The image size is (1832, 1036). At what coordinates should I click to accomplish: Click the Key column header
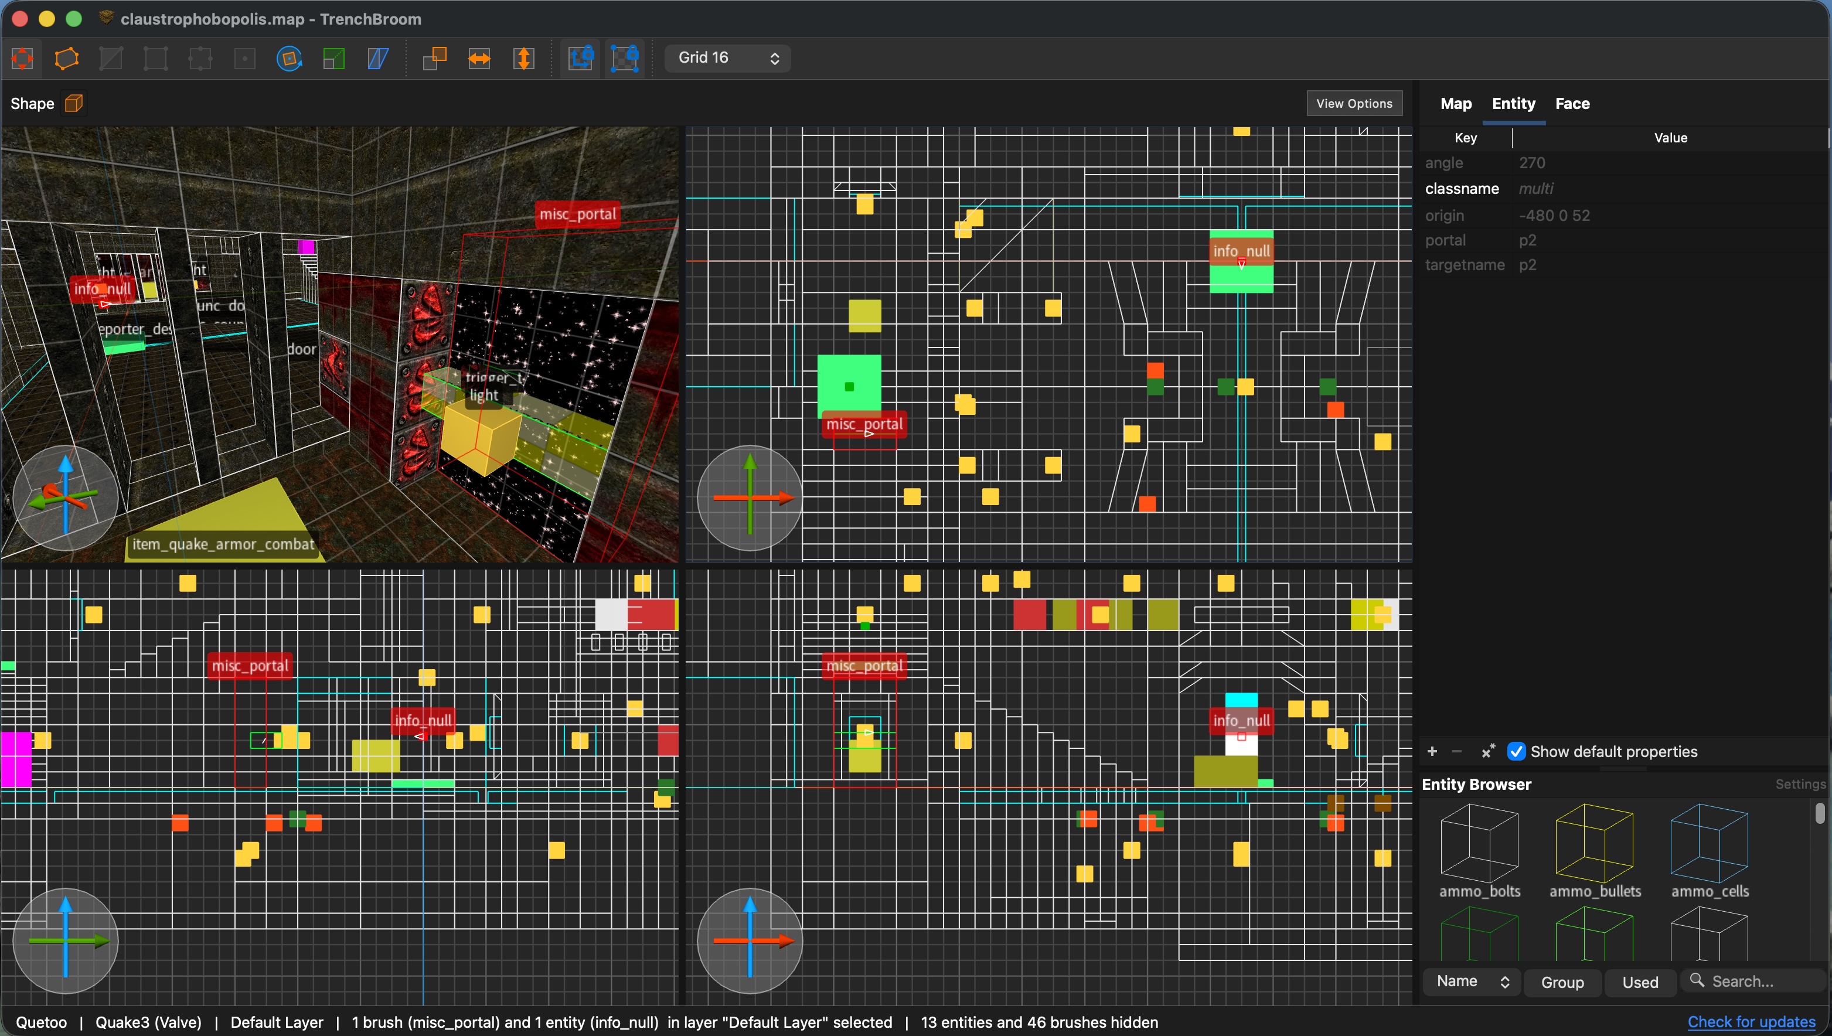pos(1466,138)
